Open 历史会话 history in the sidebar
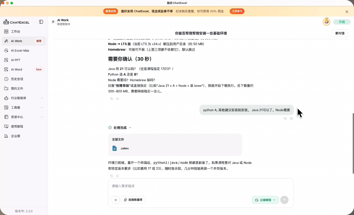 pos(24,79)
